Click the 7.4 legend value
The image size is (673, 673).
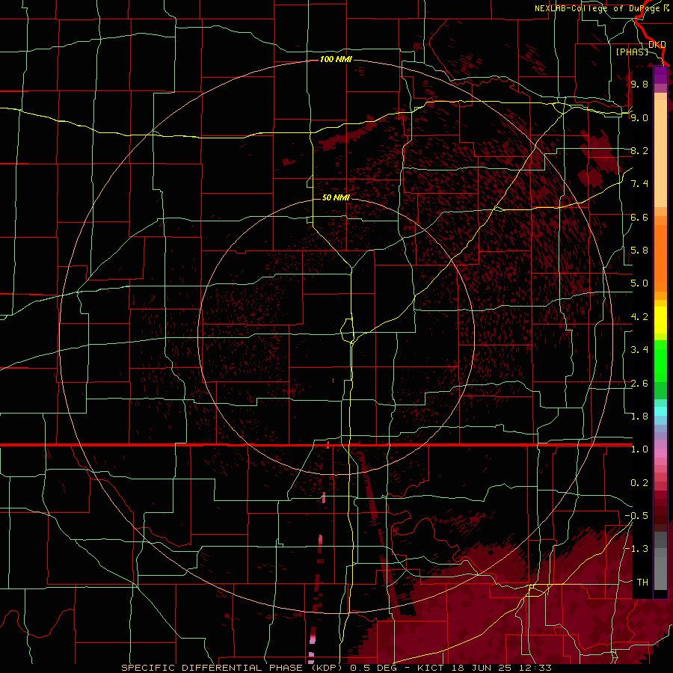[x=639, y=184]
